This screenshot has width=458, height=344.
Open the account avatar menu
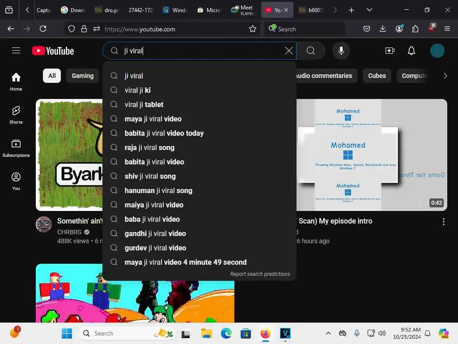coord(437,51)
